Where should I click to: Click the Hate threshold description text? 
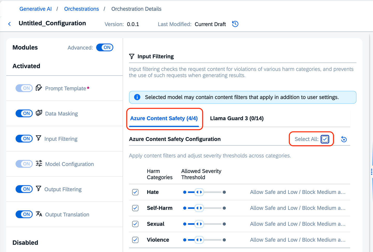[x=298, y=192]
